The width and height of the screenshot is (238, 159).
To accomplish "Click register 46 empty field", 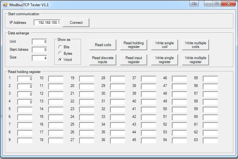I will pos(179,79).
